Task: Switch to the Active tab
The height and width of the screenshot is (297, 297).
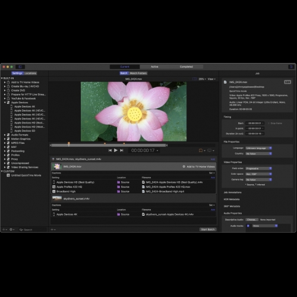Action: [x=154, y=67]
